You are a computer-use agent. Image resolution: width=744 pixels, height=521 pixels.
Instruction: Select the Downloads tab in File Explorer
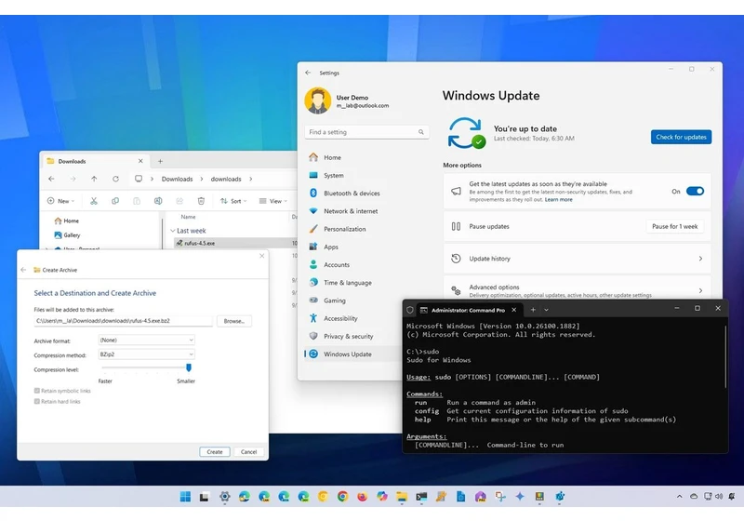[x=95, y=161]
